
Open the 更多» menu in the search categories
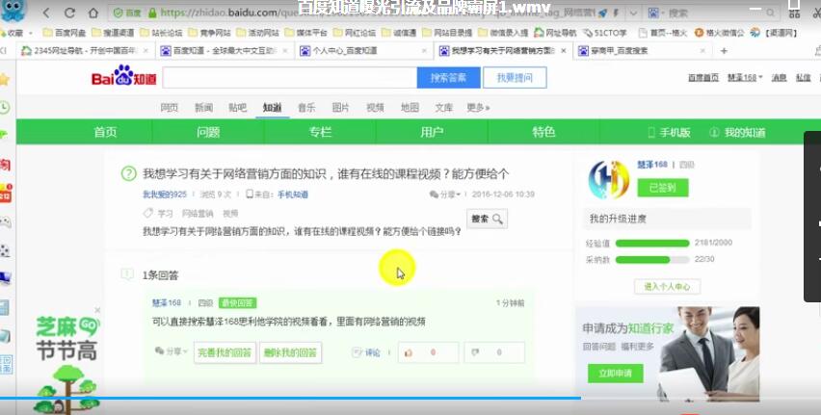click(x=478, y=107)
